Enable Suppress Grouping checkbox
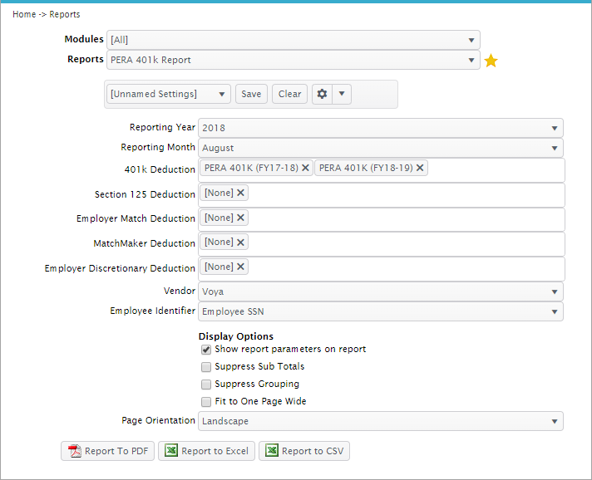 [x=206, y=384]
